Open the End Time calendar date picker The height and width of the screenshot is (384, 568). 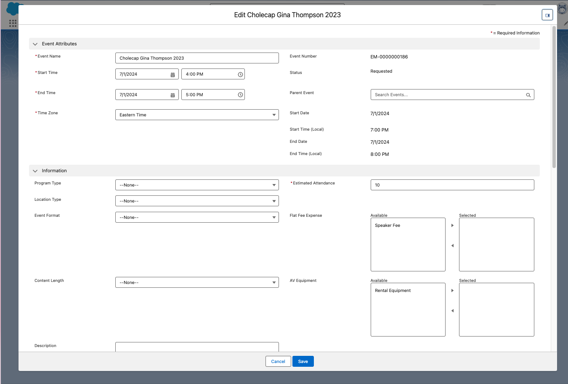[173, 95]
